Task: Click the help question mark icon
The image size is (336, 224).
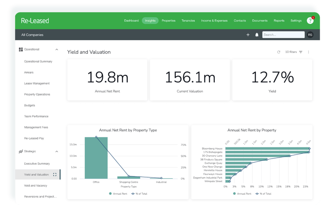Action: pyautogui.click(x=310, y=21)
